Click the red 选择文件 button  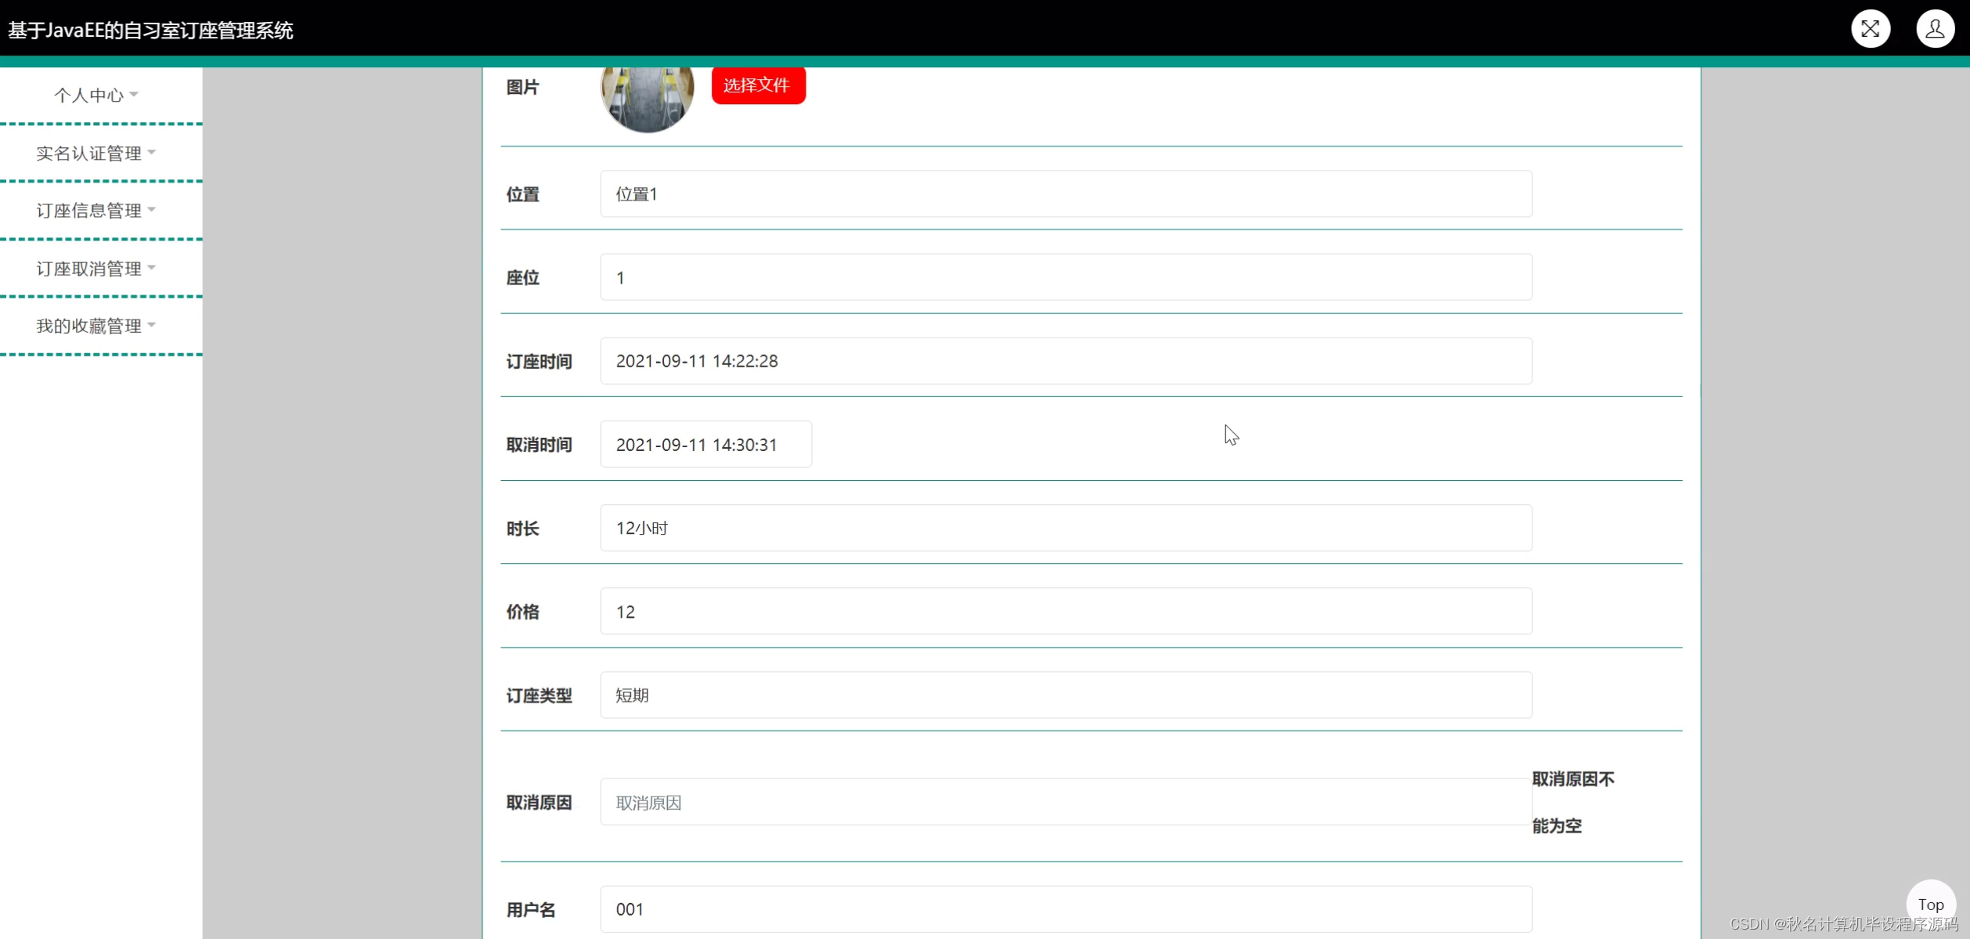(x=757, y=85)
